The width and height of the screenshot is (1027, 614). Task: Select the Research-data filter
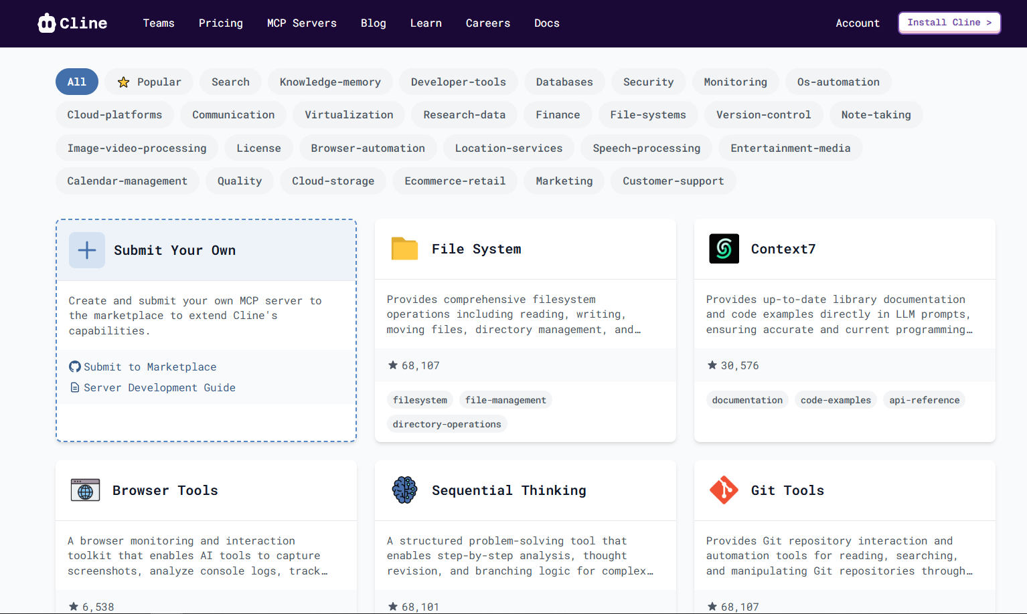[x=465, y=114]
